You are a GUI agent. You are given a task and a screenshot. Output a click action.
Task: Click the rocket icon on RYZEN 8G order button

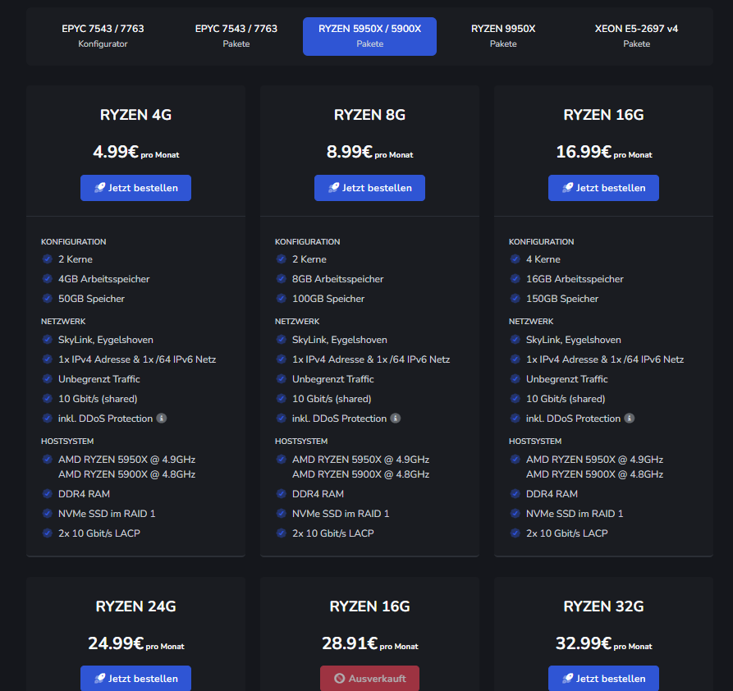tap(334, 188)
